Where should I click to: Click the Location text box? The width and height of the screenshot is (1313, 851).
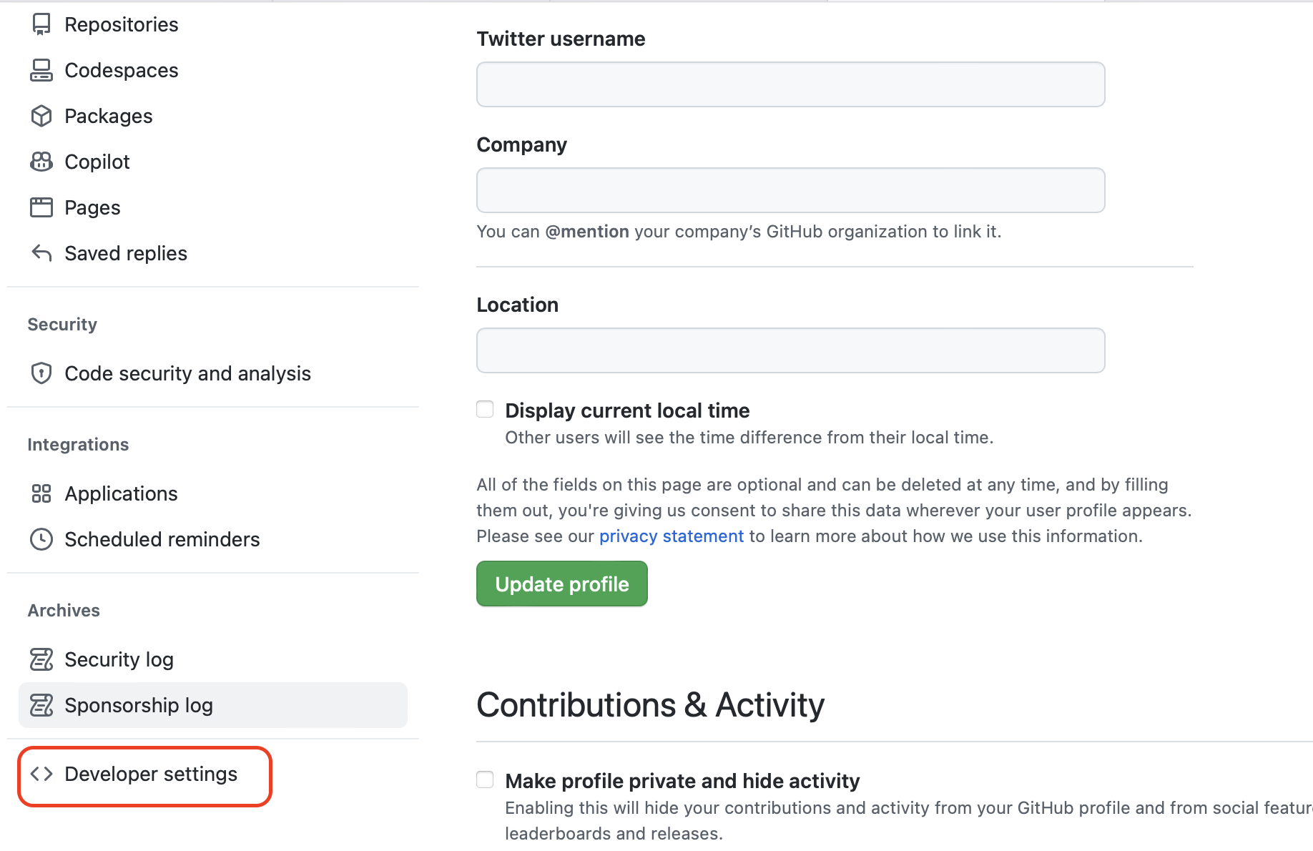[790, 350]
